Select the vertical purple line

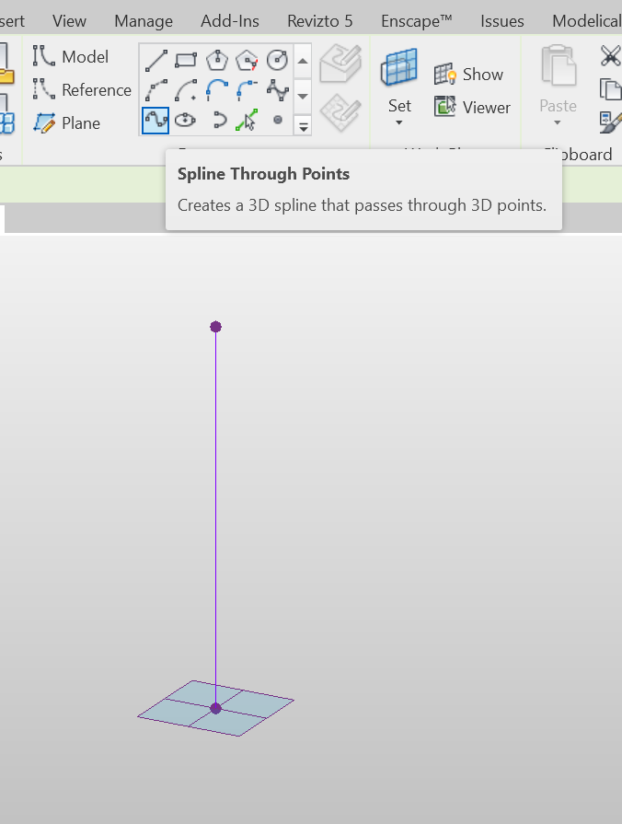point(215,517)
